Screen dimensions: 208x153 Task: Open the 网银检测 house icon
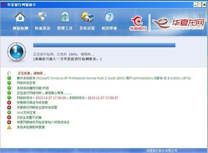[20, 17]
